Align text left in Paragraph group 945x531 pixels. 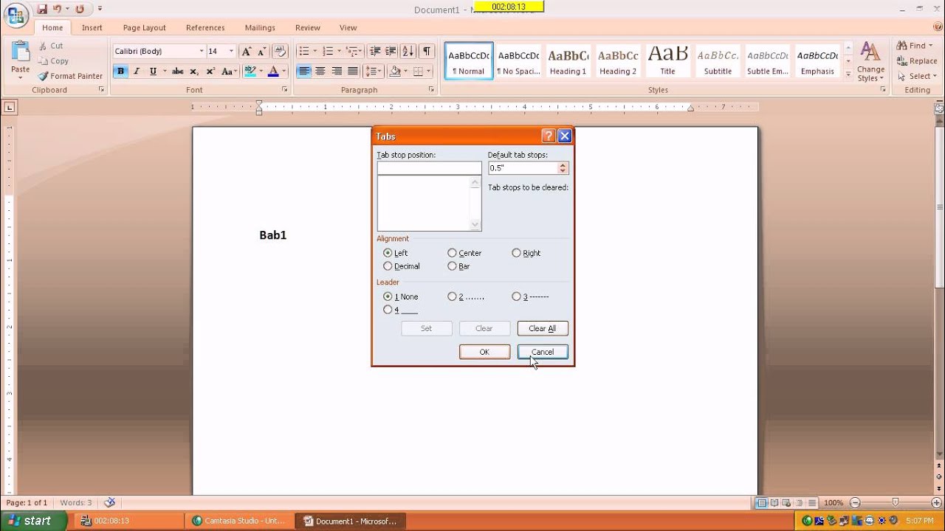tap(304, 72)
